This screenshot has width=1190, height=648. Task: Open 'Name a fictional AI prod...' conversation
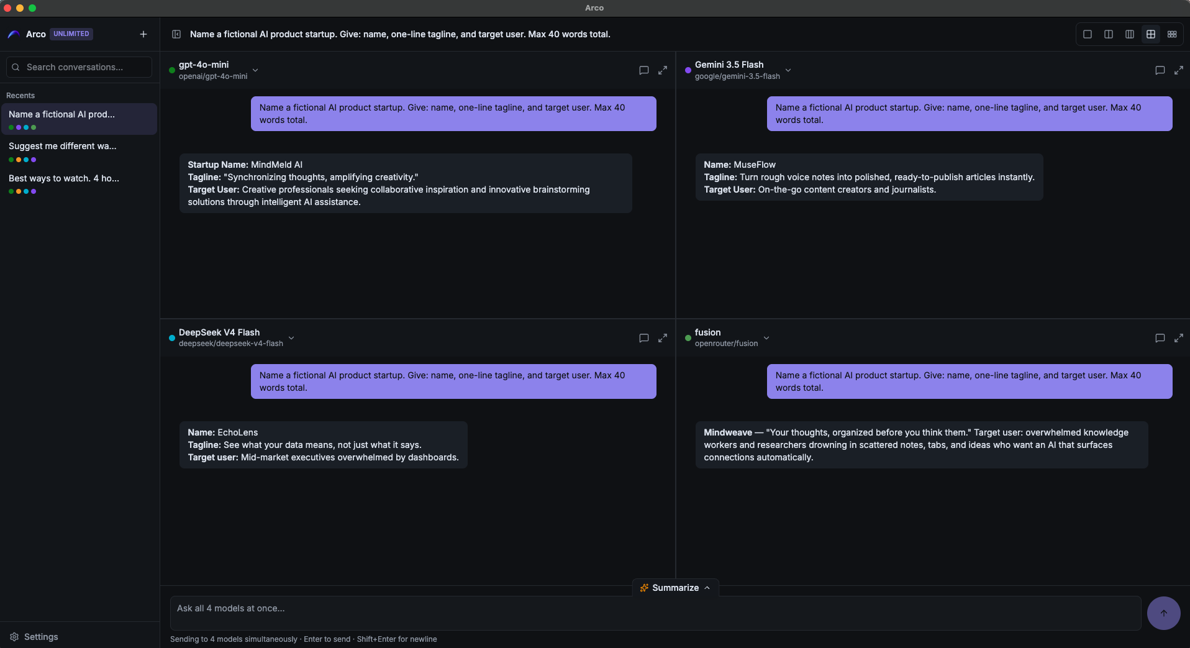79,119
